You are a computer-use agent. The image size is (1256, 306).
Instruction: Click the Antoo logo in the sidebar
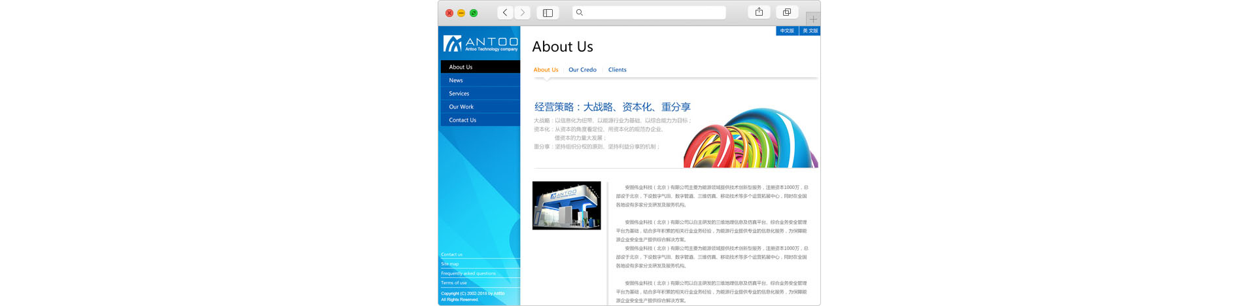480,44
